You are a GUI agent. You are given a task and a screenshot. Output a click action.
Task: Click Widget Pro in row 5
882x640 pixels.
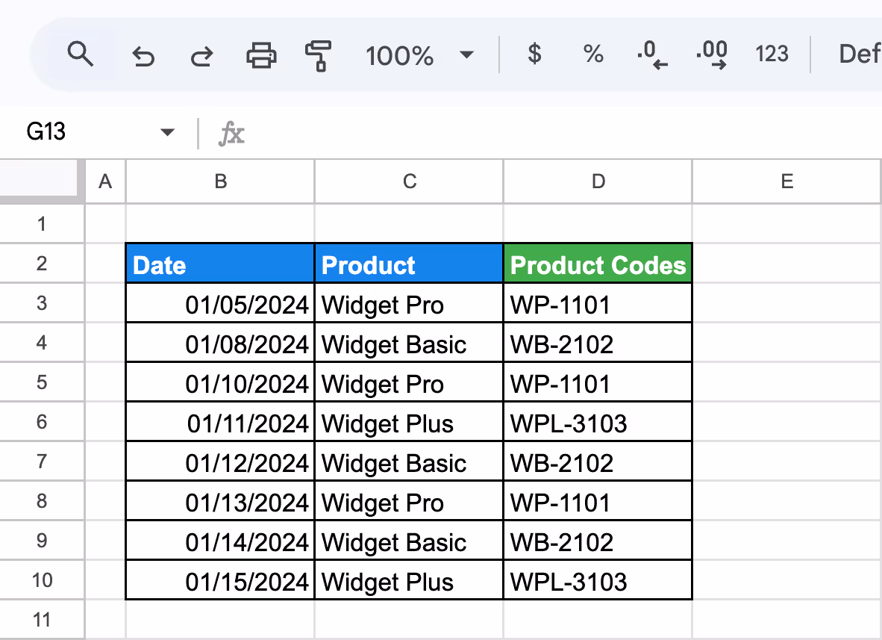(409, 383)
